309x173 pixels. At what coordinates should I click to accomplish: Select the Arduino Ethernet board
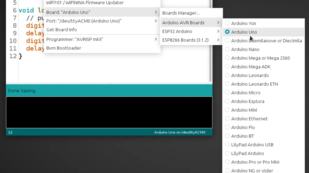pos(263,119)
